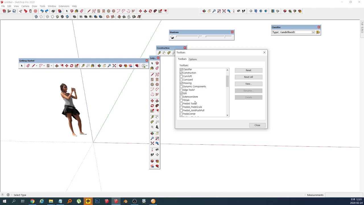Select the Freehand tool in Large Tool Set
Image resolution: width=364 pixels, height=205 pixels.
157,75
